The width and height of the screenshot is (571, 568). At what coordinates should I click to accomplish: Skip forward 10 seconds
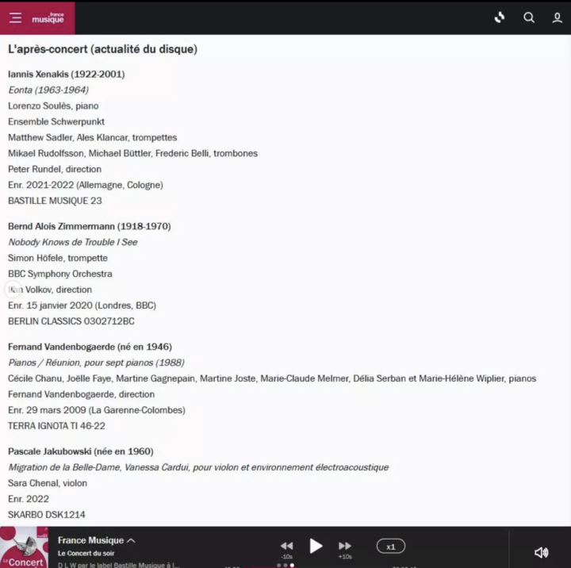pos(344,546)
